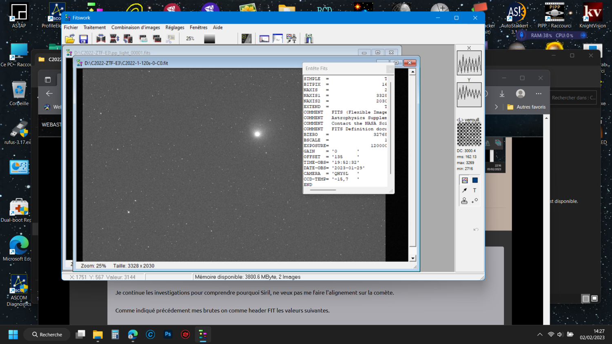Open the browser three-dots settings menu

tap(539, 94)
